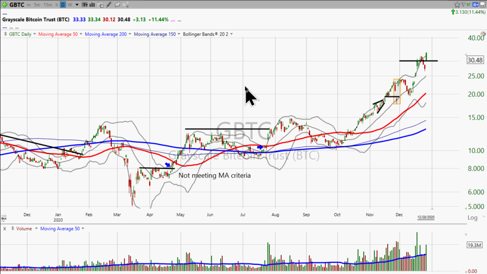Open the Volume plot dropdown
This screenshot has height=274, width=487.
36,229
